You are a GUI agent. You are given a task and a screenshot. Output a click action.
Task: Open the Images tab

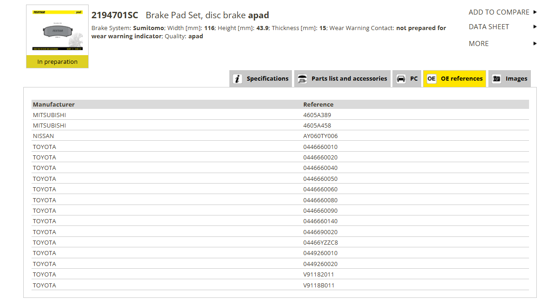click(509, 79)
